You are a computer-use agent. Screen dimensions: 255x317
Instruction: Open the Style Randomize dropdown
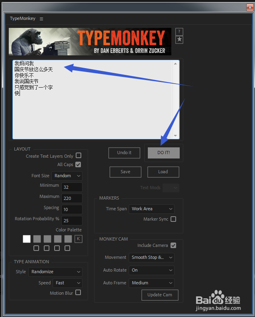pyautogui.click(x=55, y=272)
